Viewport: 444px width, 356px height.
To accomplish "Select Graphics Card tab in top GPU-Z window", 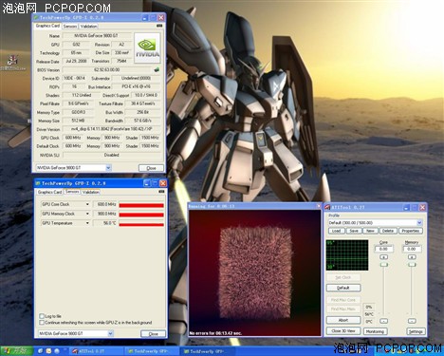I will pos(47,26).
